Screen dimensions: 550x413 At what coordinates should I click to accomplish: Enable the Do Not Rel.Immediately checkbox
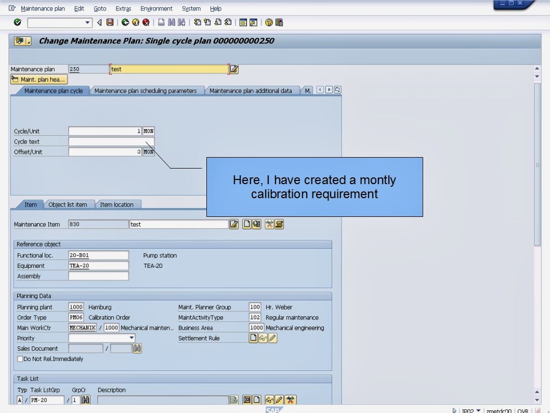pyautogui.click(x=20, y=359)
